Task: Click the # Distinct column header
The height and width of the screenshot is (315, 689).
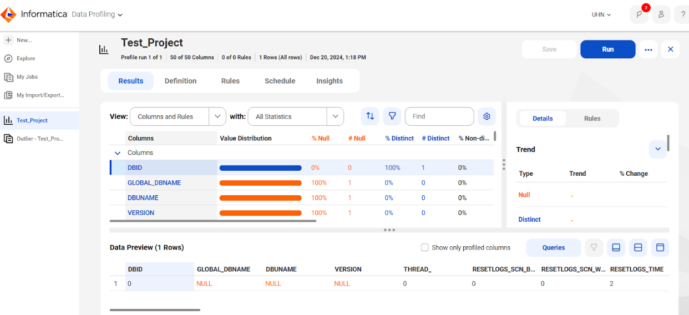Action: click(x=435, y=139)
